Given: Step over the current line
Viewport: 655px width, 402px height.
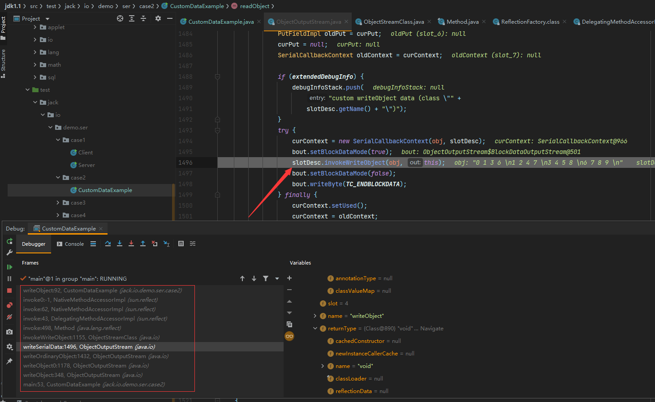Looking at the screenshot, I should pos(108,244).
